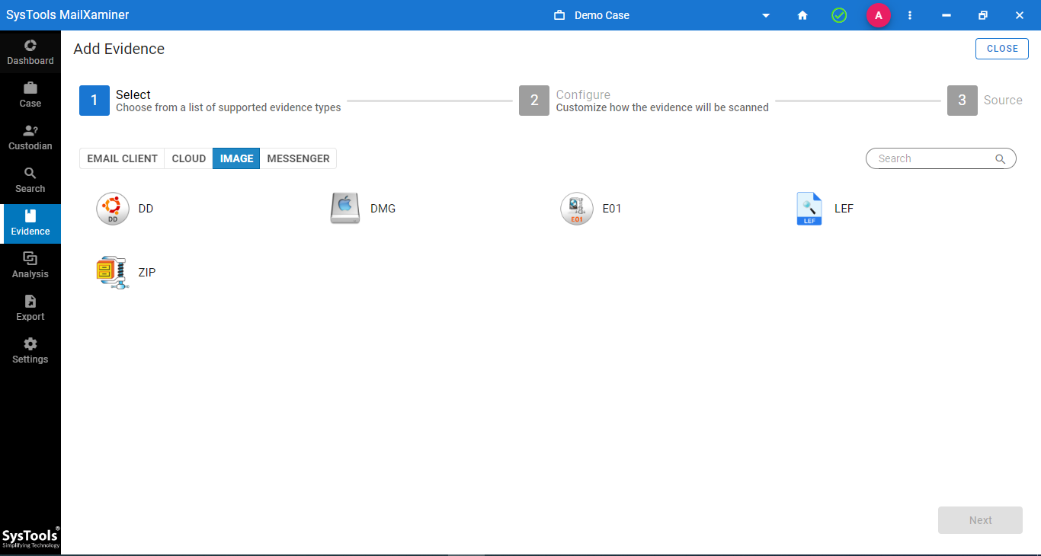Open the Export sidebar section
Screen dimensions: 1041x556
[x=30, y=308]
